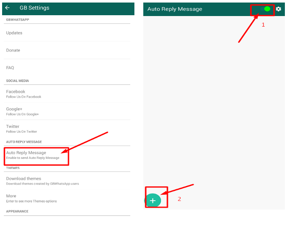Select the APPEARANCE section header
This screenshot has width=287, height=226.
(x=17, y=211)
